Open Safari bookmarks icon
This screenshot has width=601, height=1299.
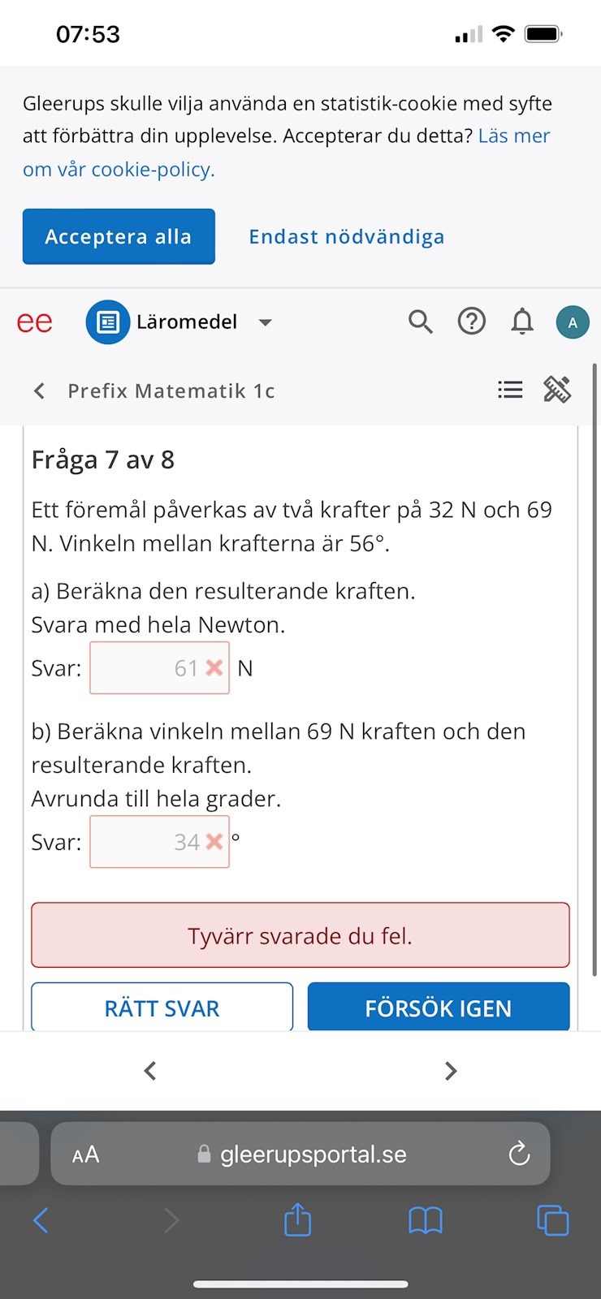426,1219
